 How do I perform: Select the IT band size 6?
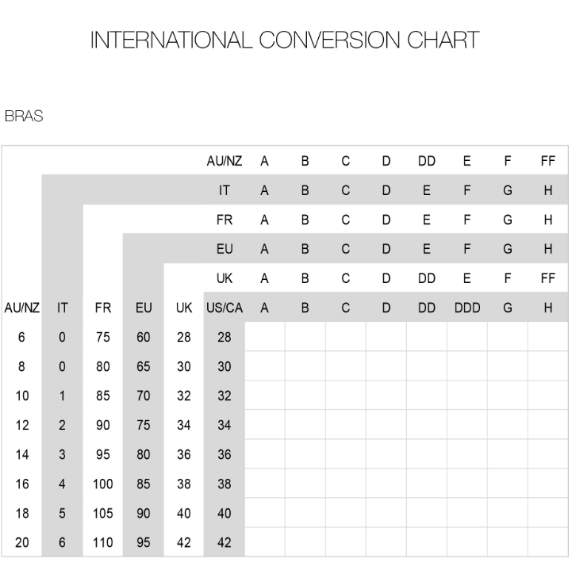point(62,542)
